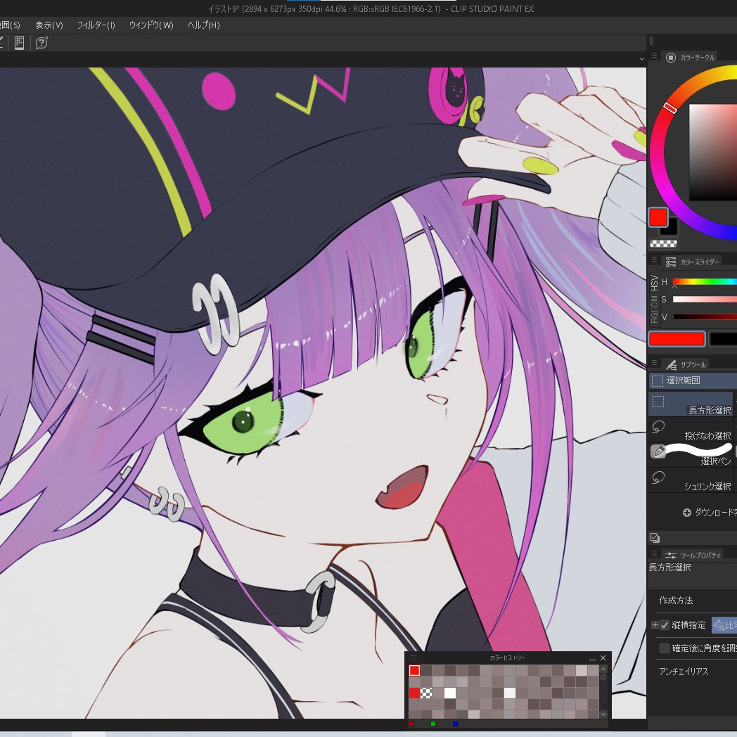Switch to the サブツール tab
Image resolution: width=737 pixels, height=737 pixels.
pos(685,364)
